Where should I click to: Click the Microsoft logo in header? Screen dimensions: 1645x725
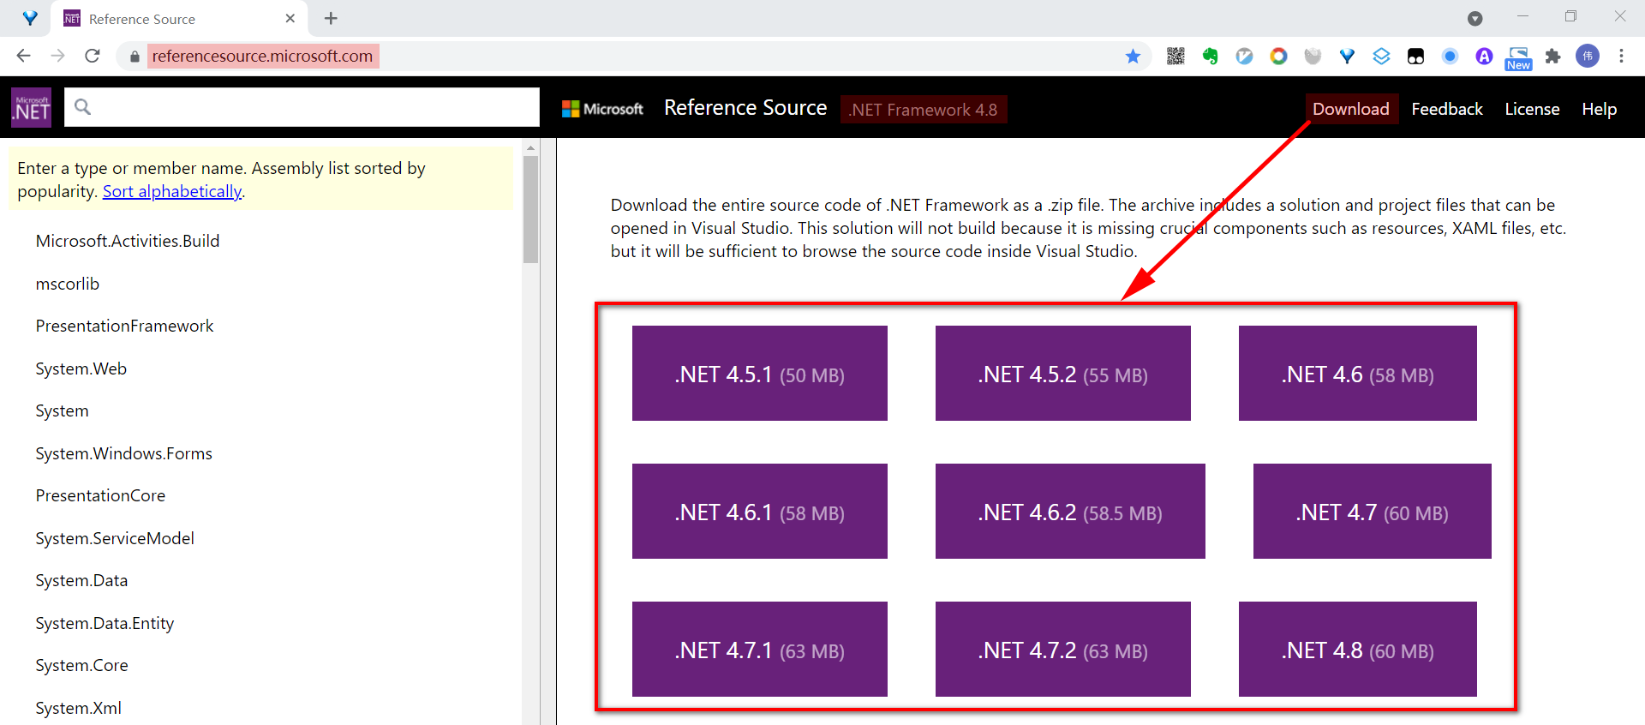602,109
